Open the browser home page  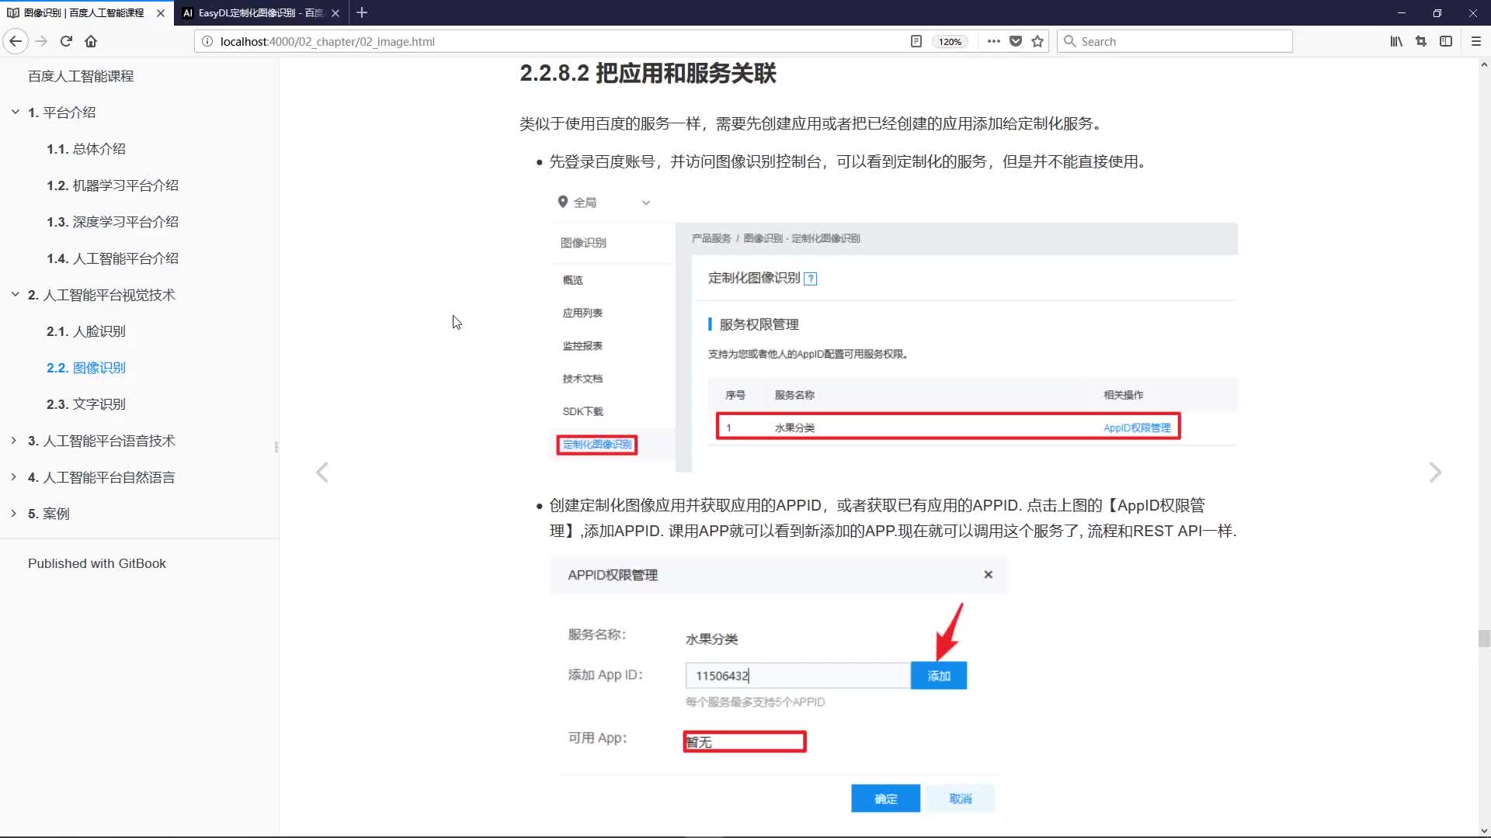91,41
